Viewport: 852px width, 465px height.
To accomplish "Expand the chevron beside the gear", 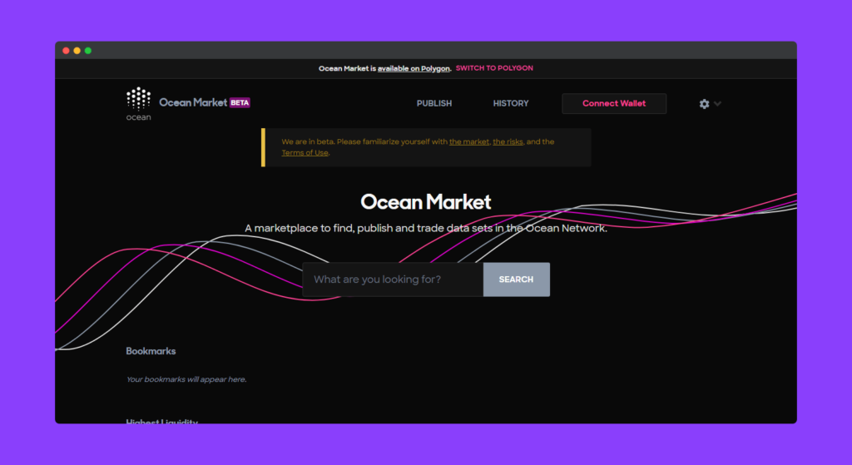I will (x=718, y=104).
